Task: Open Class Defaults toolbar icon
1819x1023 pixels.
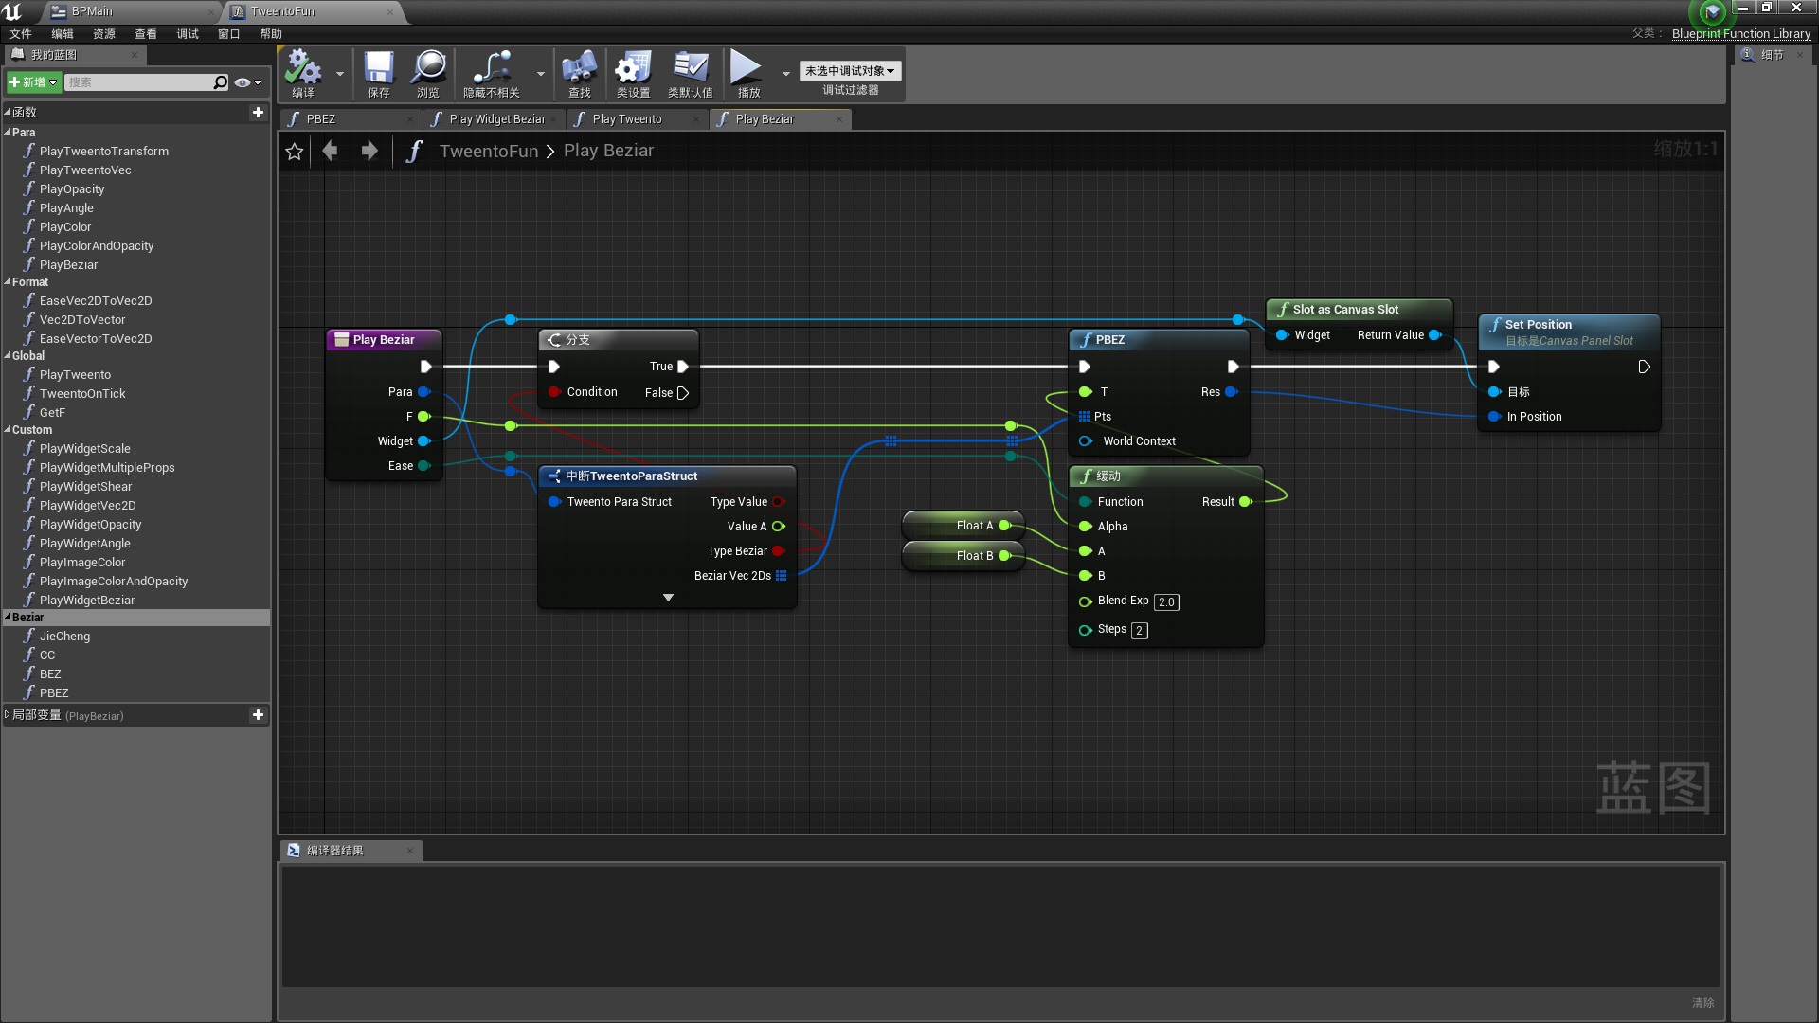Action: pos(690,74)
